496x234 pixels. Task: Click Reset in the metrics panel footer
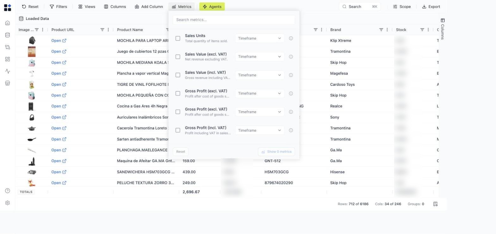tap(181, 152)
